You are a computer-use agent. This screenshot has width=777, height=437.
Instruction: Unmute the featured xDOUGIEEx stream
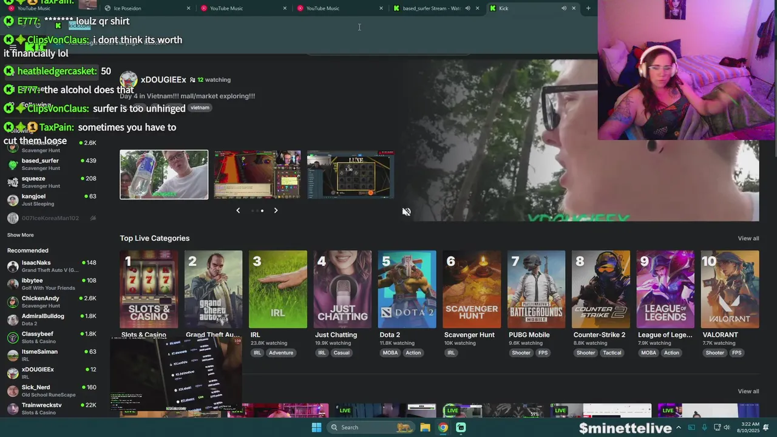407,212
